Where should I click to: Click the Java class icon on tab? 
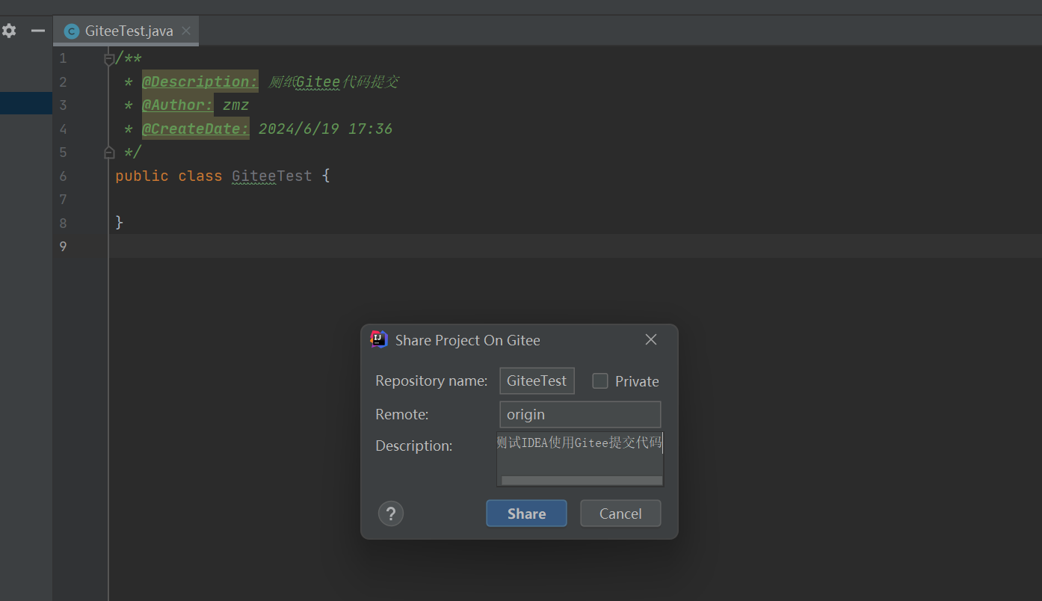pyautogui.click(x=72, y=31)
